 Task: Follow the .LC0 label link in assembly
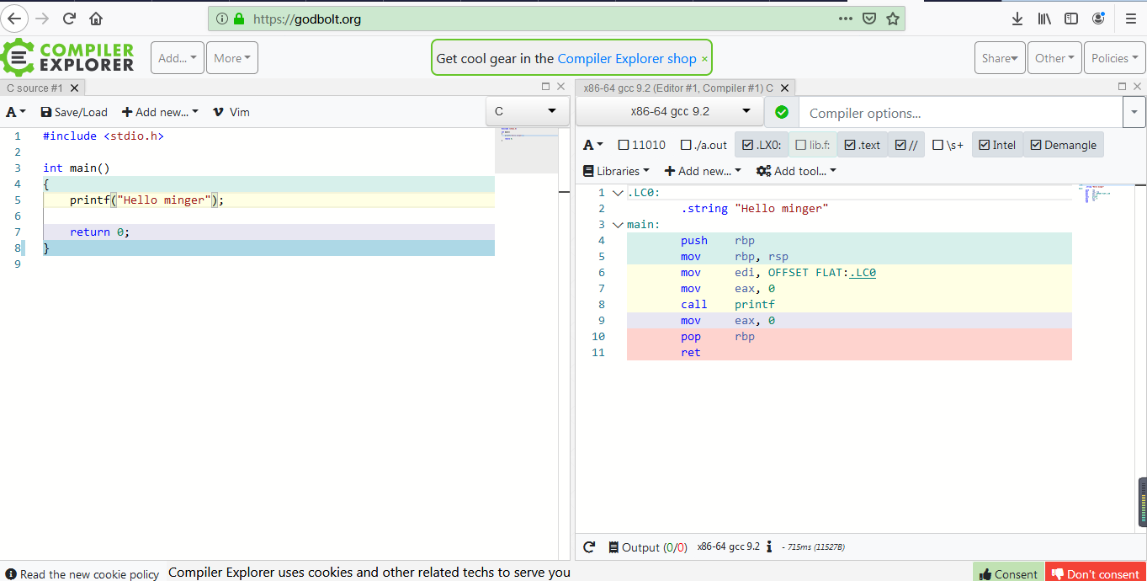[863, 273]
